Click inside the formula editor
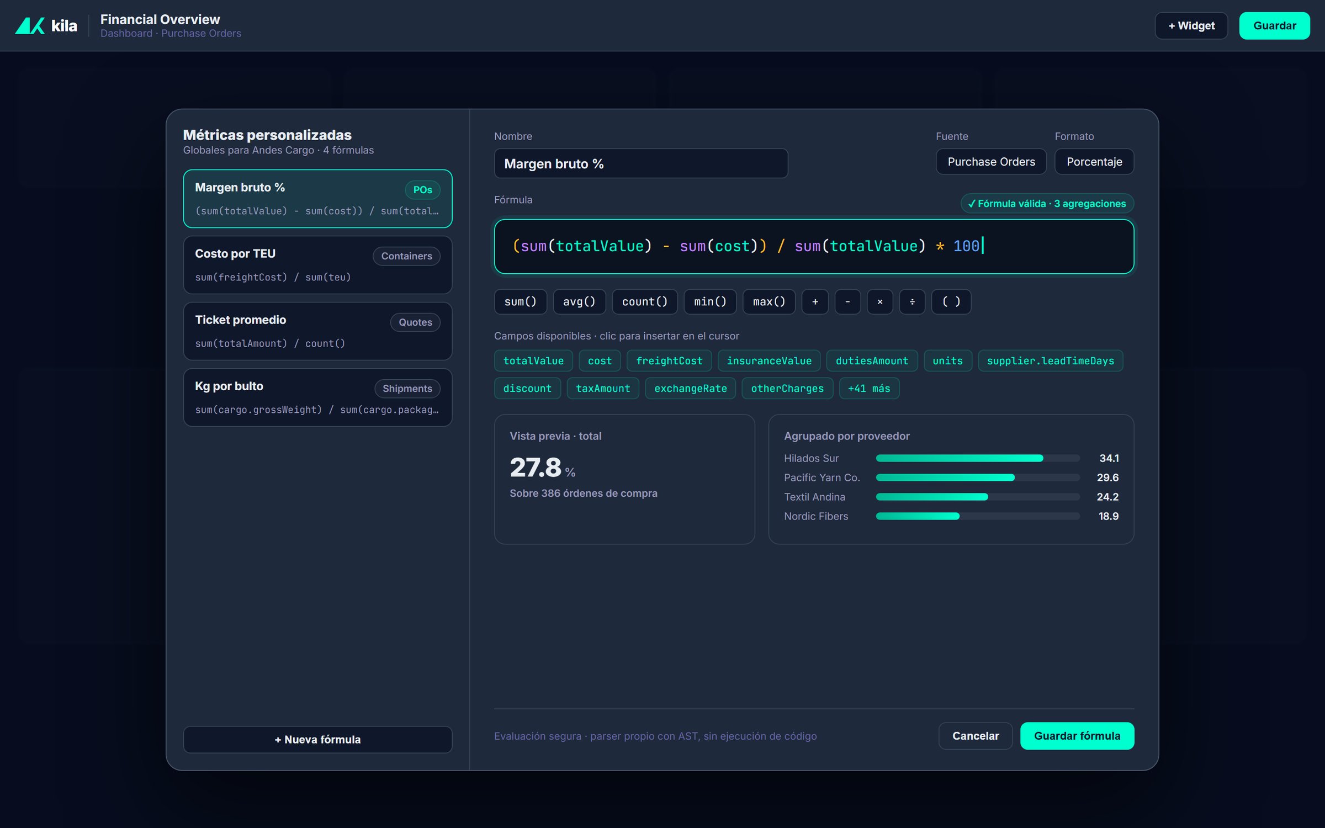Image resolution: width=1325 pixels, height=828 pixels. click(x=814, y=246)
